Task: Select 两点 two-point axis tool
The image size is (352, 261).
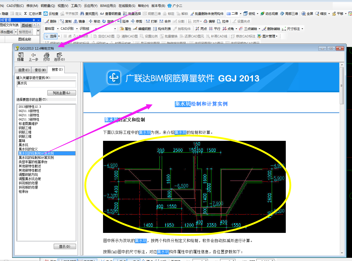Action: (x=201, y=29)
